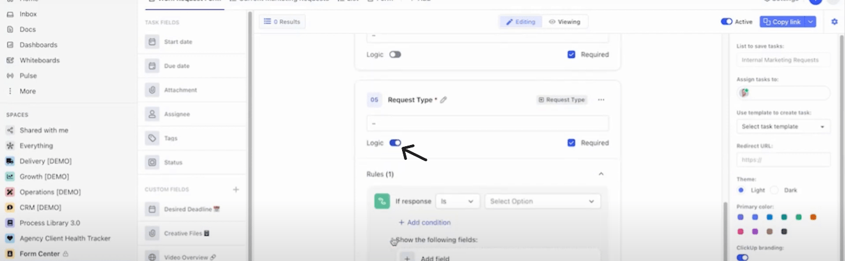Switch to Viewing mode
The height and width of the screenshot is (261, 845).
[565, 22]
